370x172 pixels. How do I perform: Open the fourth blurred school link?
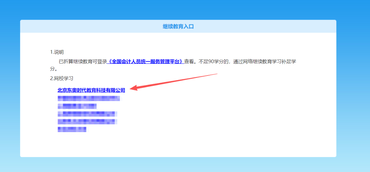click(x=87, y=121)
